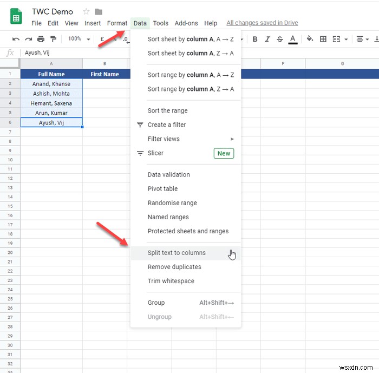The image size is (379, 373).
Task: Click All changes saved in Drive link
Action: 262,23
